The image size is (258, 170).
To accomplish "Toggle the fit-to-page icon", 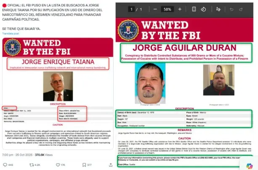I will point(194,9).
